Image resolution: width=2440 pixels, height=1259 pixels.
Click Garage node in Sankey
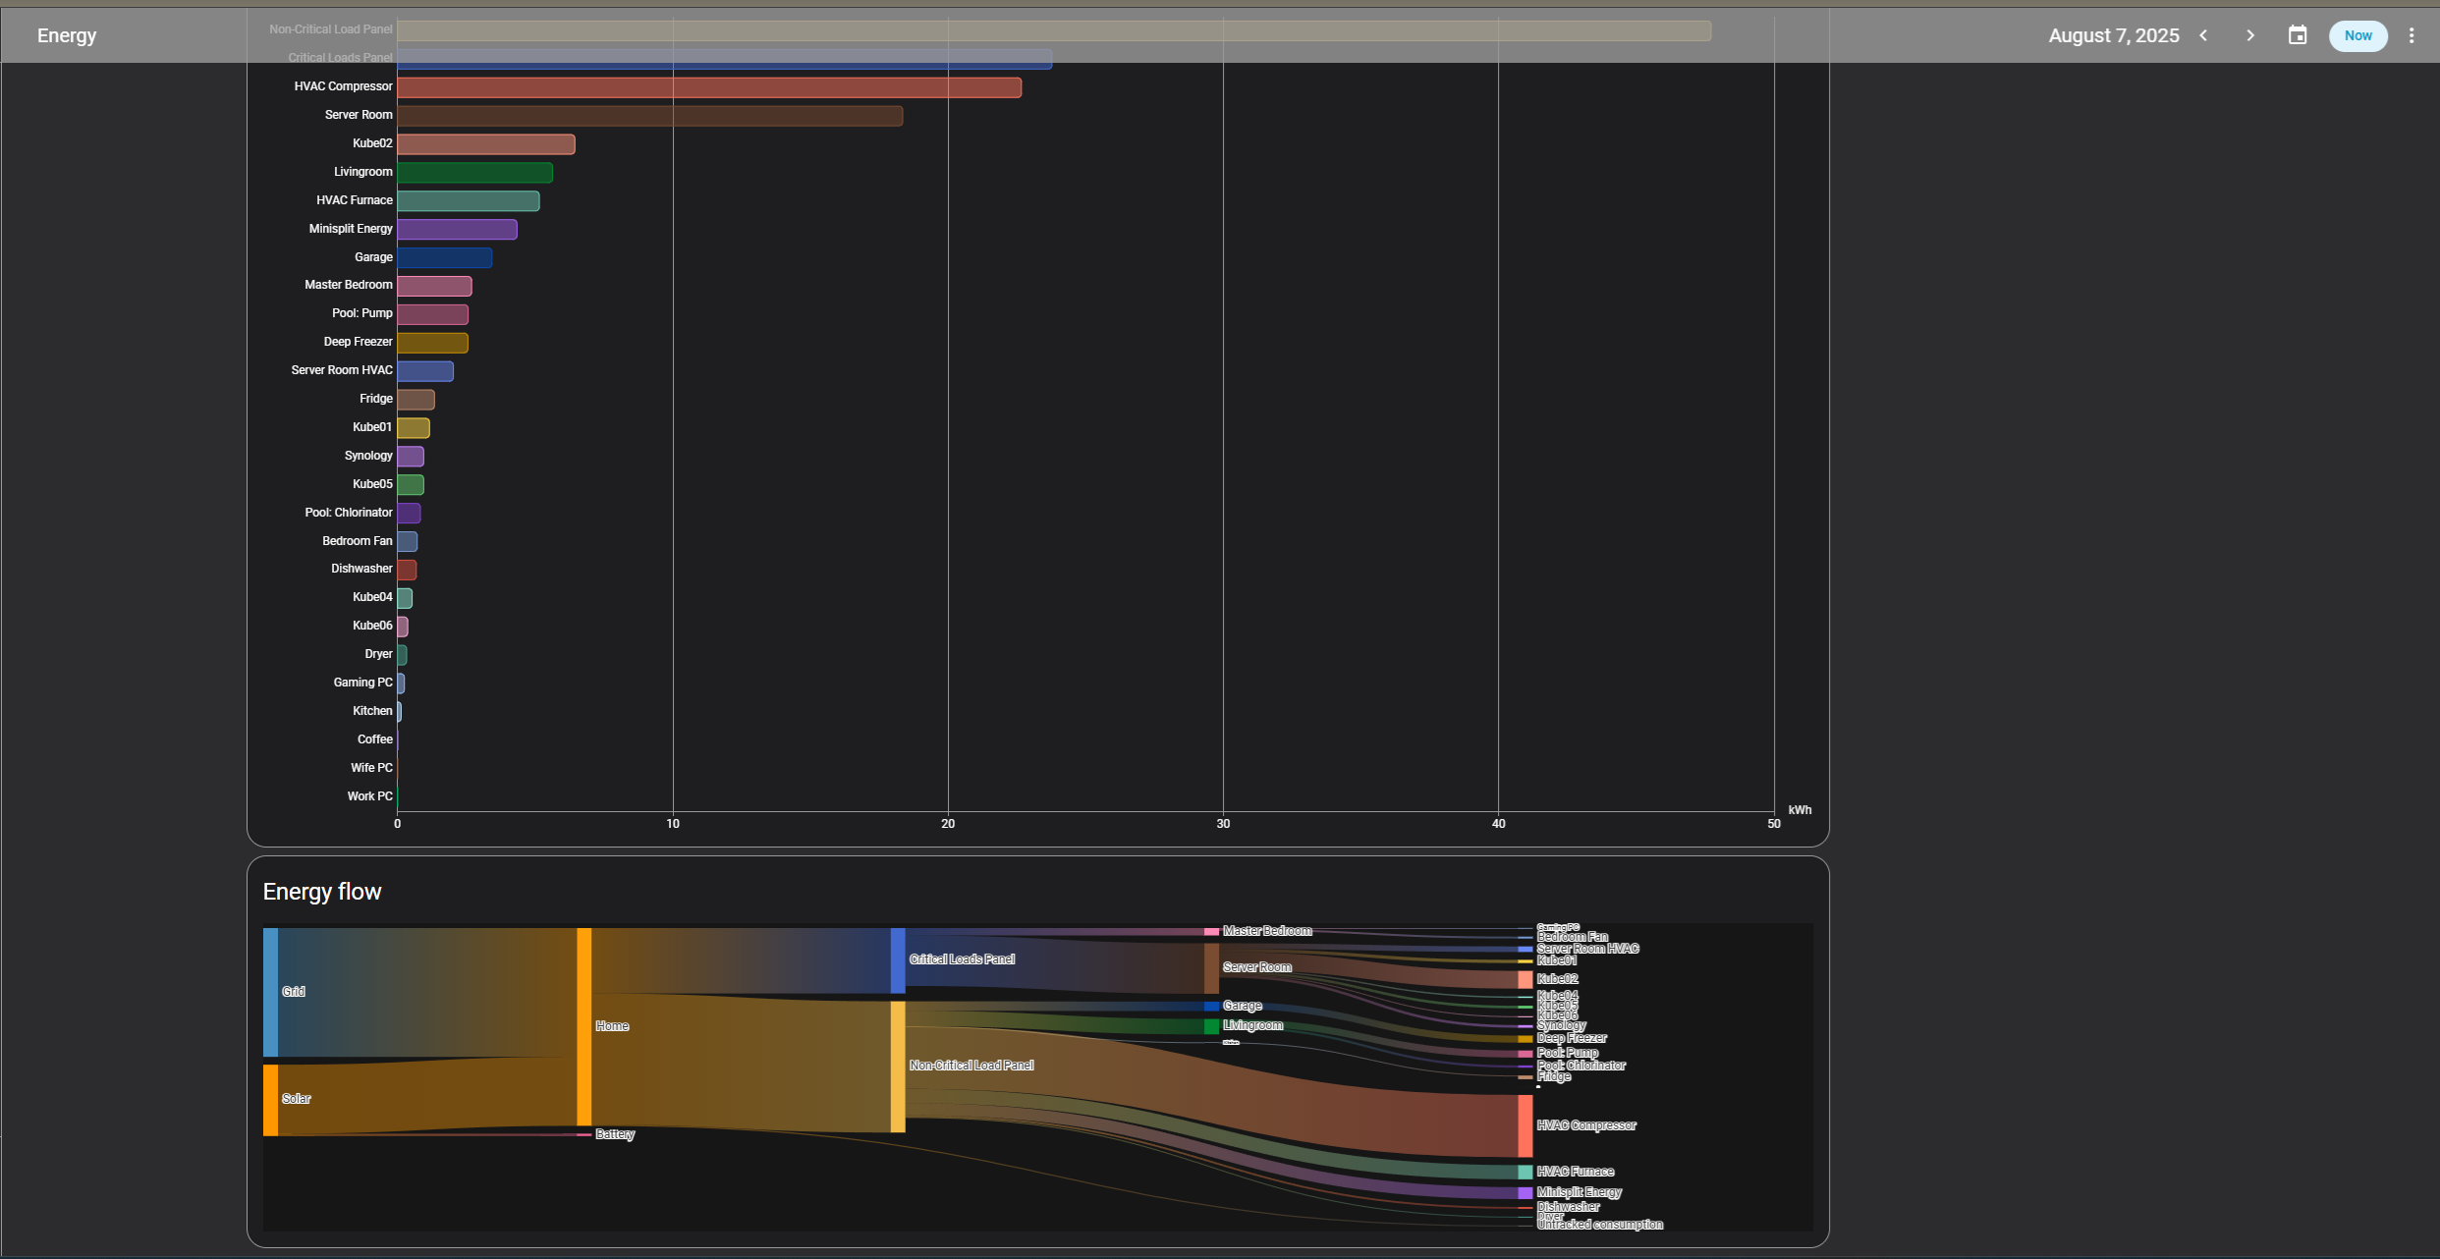tap(1211, 1006)
